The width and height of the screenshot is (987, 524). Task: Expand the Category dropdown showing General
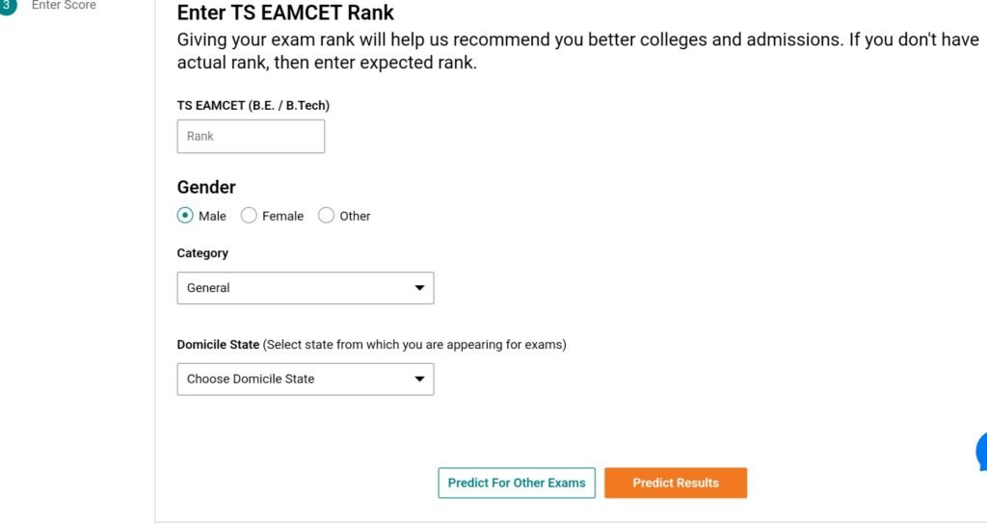(x=305, y=288)
